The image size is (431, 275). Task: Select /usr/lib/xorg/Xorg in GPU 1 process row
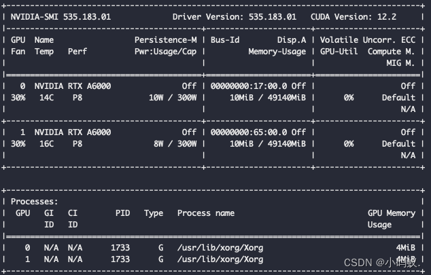[220, 259]
